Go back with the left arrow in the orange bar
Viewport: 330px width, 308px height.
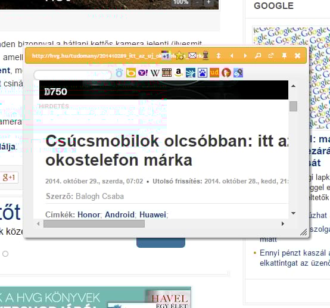pyautogui.click(x=232, y=55)
